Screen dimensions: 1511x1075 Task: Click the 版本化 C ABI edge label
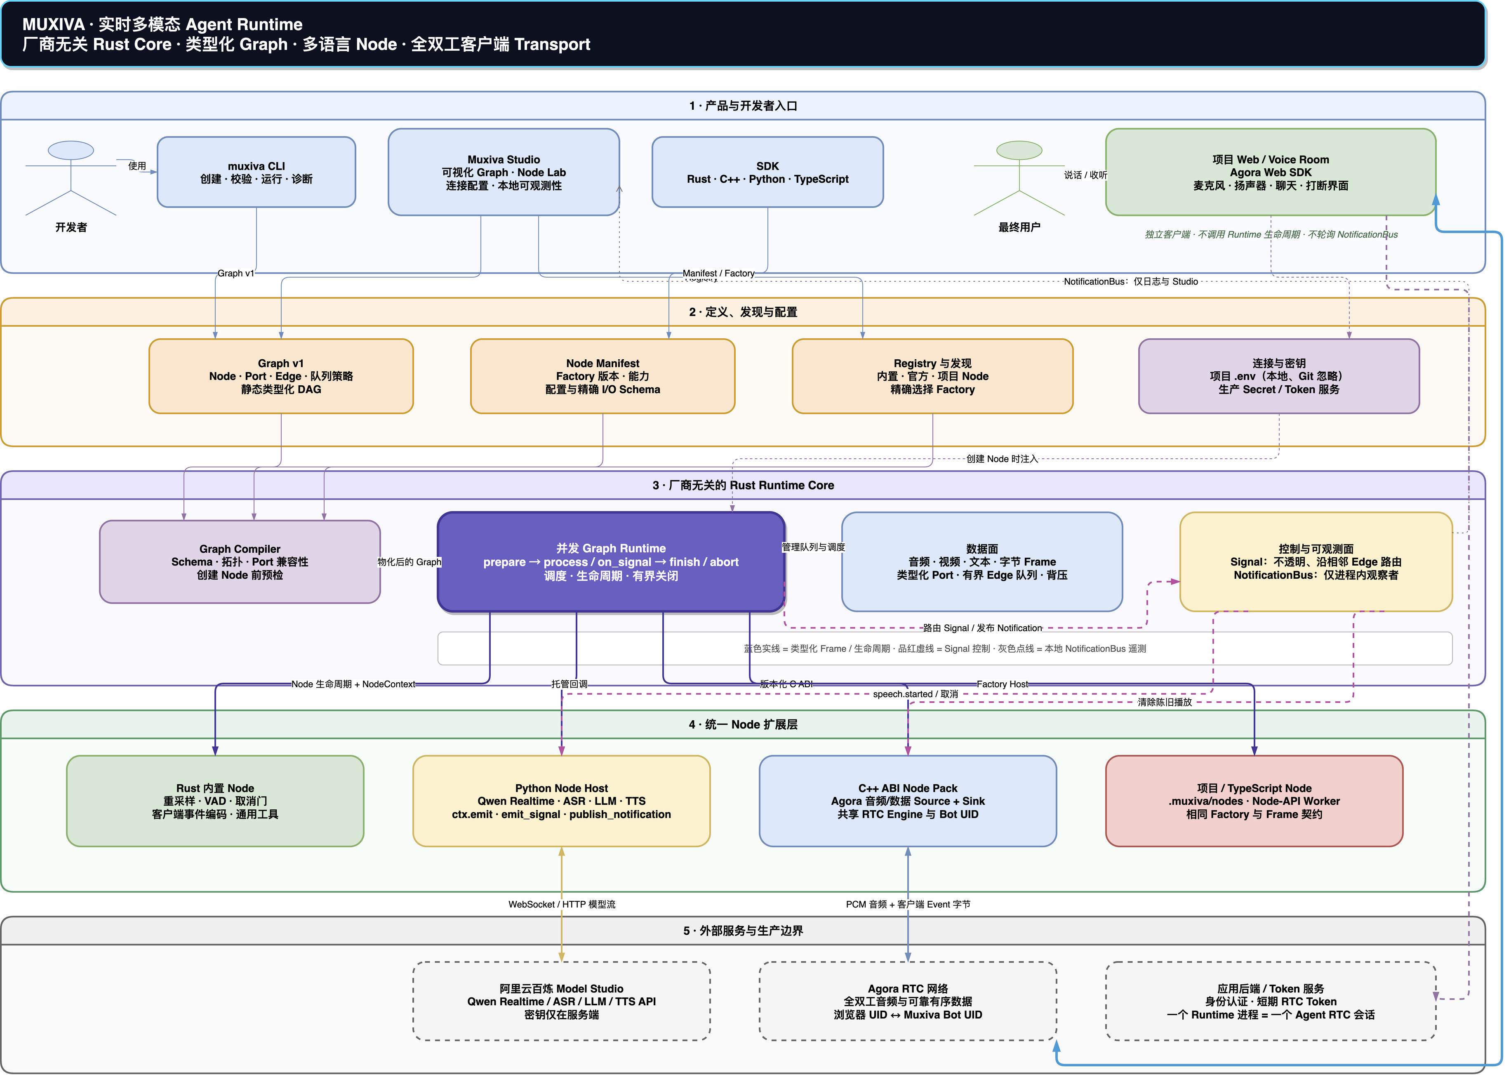tap(786, 684)
